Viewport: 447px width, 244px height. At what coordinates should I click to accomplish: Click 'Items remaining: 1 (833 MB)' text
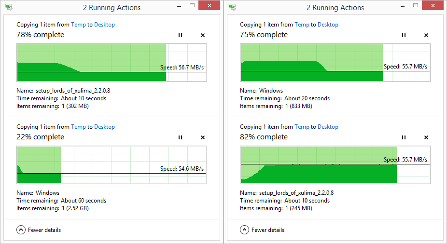pos(276,106)
